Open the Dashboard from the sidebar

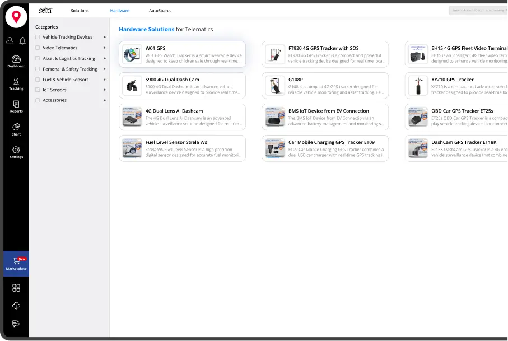(x=16, y=62)
